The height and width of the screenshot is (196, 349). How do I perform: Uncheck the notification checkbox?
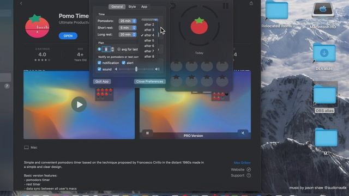point(99,63)
